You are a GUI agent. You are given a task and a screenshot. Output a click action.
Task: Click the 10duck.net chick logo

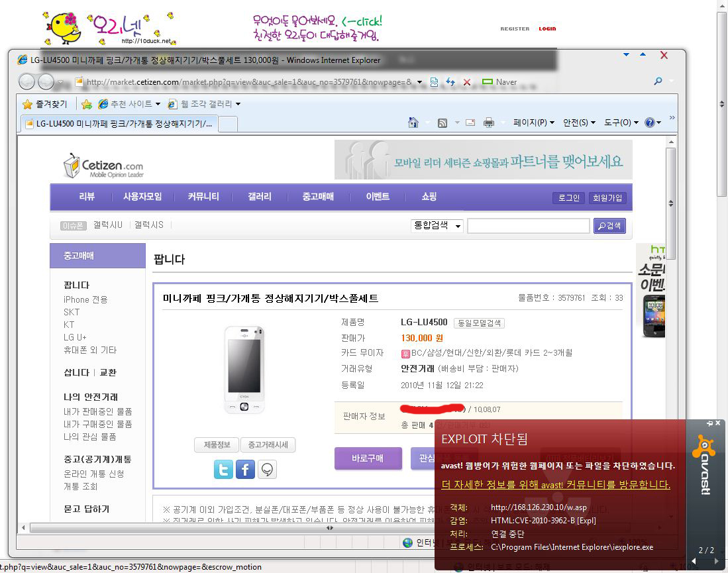[64, 28]
